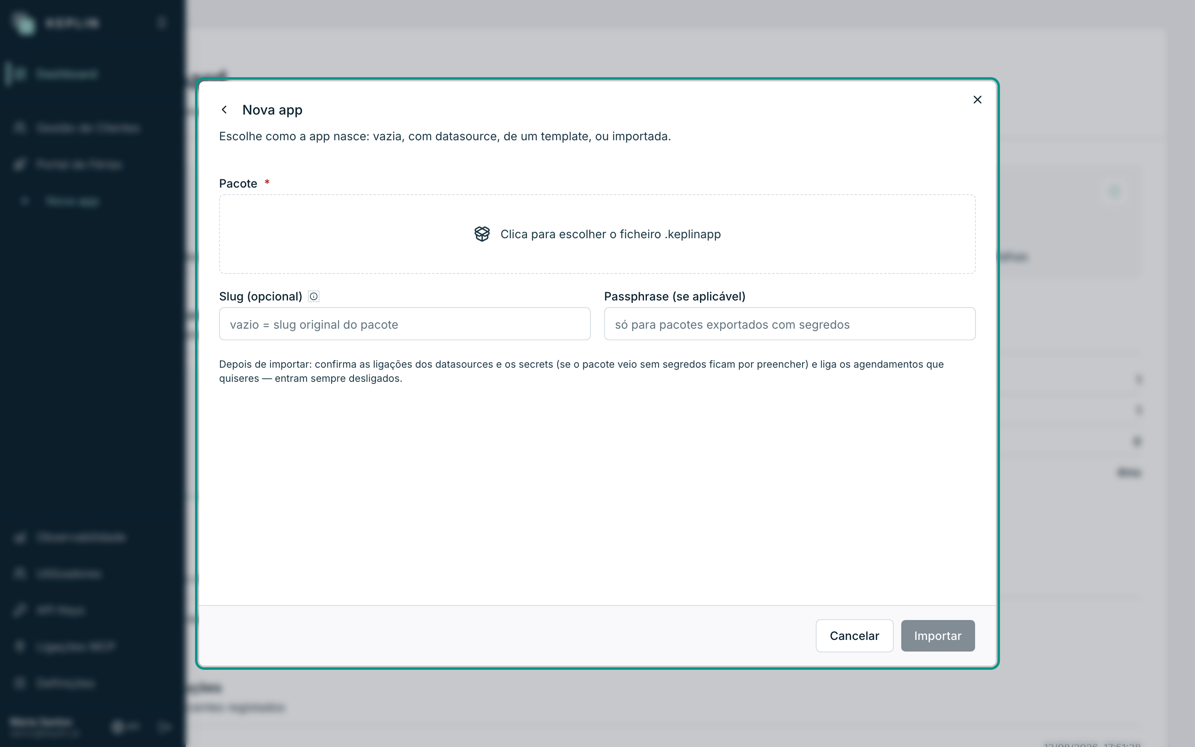Go back using the arrow beside Nova app
This screenshot has width=1195, height=747.
pyautogui.click(x=224, y=110)
